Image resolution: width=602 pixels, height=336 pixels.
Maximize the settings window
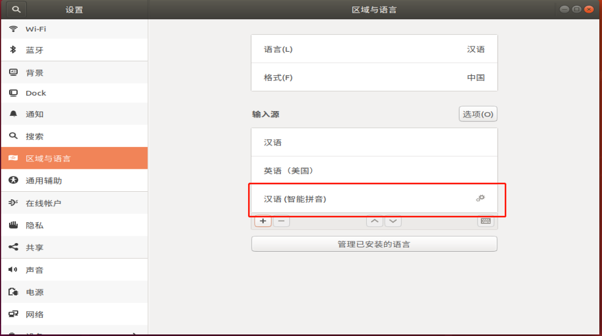pos(577,9)
